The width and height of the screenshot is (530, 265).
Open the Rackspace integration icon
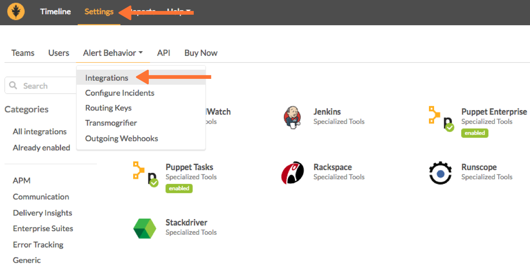point(293,173)
